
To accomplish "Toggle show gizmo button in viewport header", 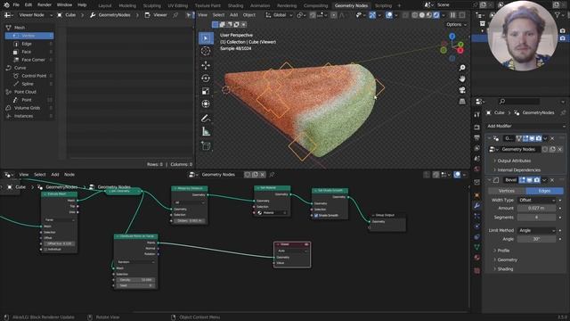I will pyautogui.click(x=372, y=15).
